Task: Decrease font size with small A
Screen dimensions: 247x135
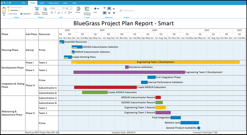Action: pos(62,12)
